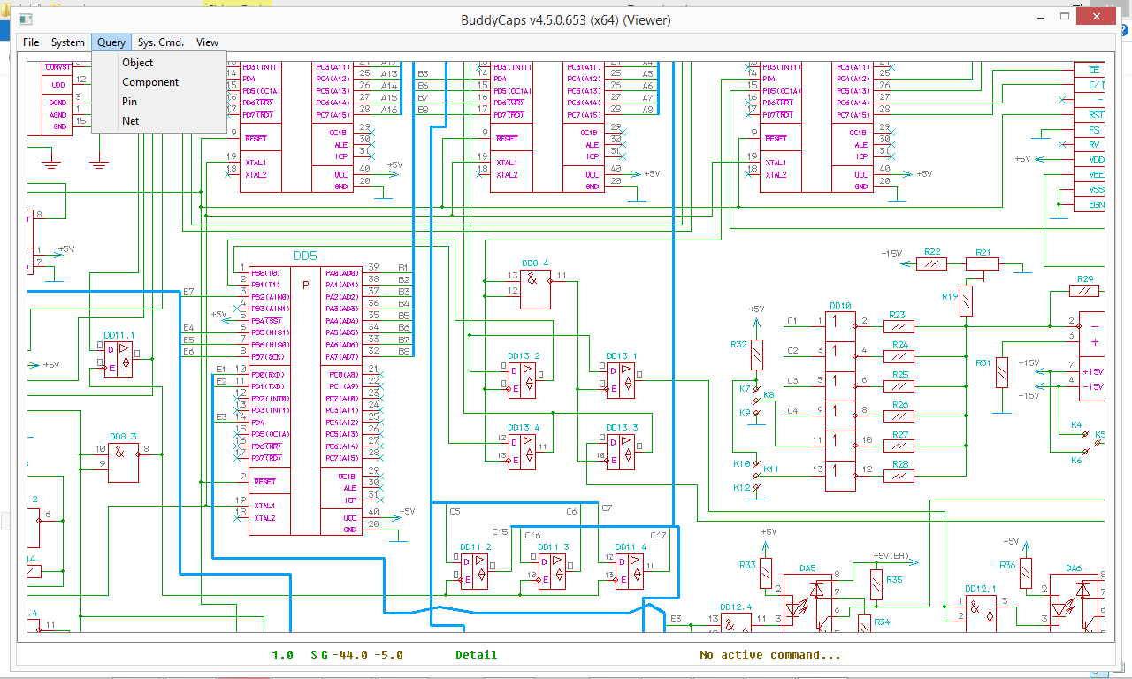Image resolution: width=1132 pixels, height=679 pixels.
Task: Click the Sys. Cmd. menu
Action: pos(161,42)
